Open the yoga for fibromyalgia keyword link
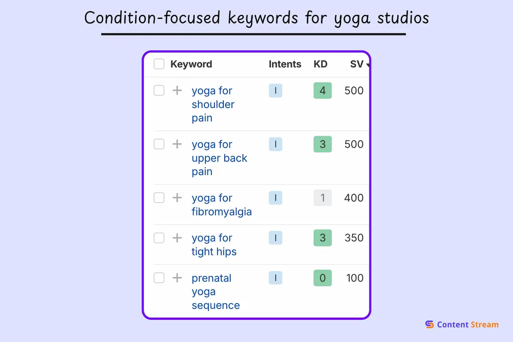 (221, 205)
